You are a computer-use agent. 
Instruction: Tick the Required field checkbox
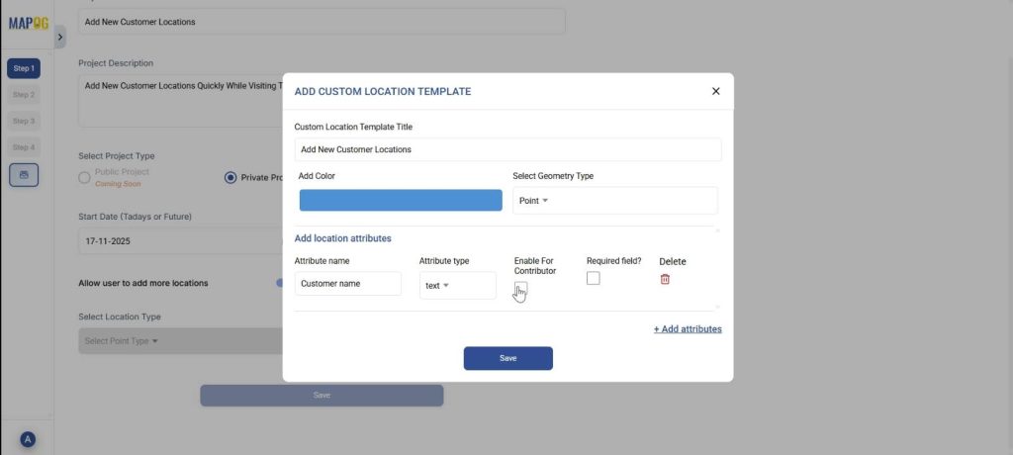pos(594,278)
